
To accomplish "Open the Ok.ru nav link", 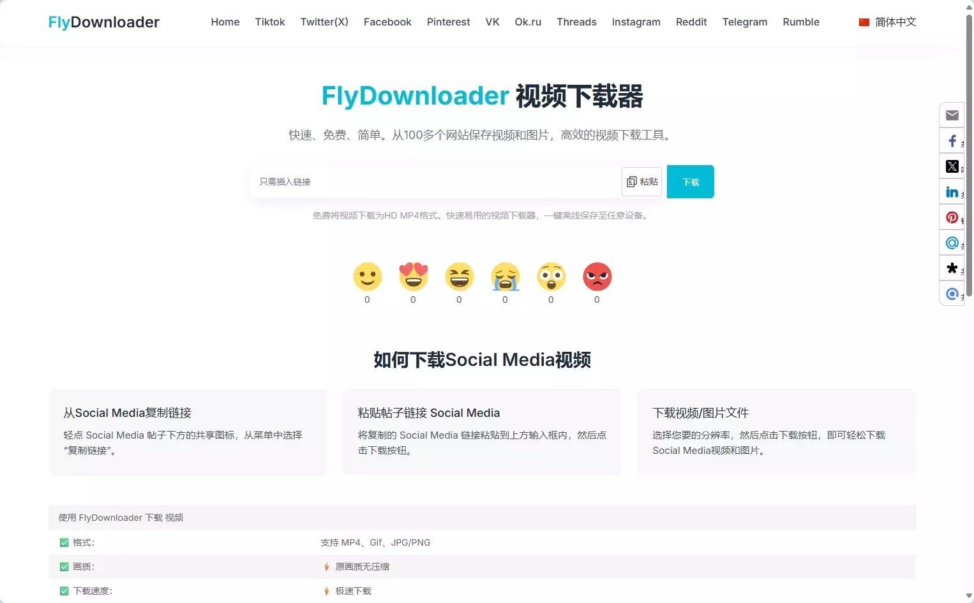I will 528,22.
